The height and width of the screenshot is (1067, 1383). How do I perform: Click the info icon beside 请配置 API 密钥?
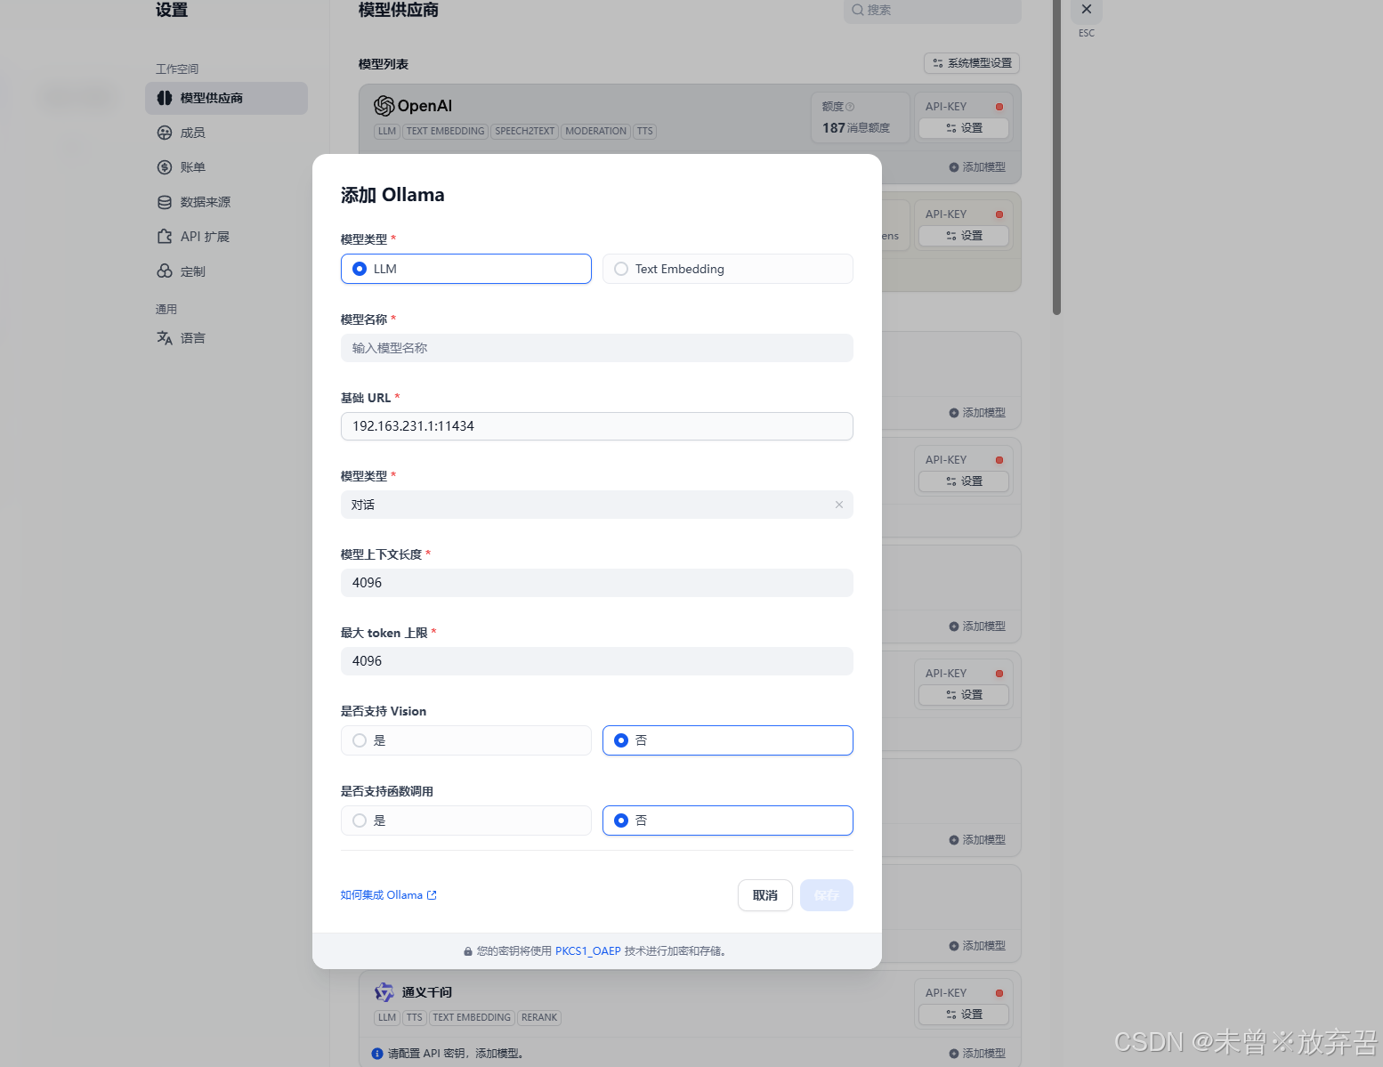[377, 1054]
